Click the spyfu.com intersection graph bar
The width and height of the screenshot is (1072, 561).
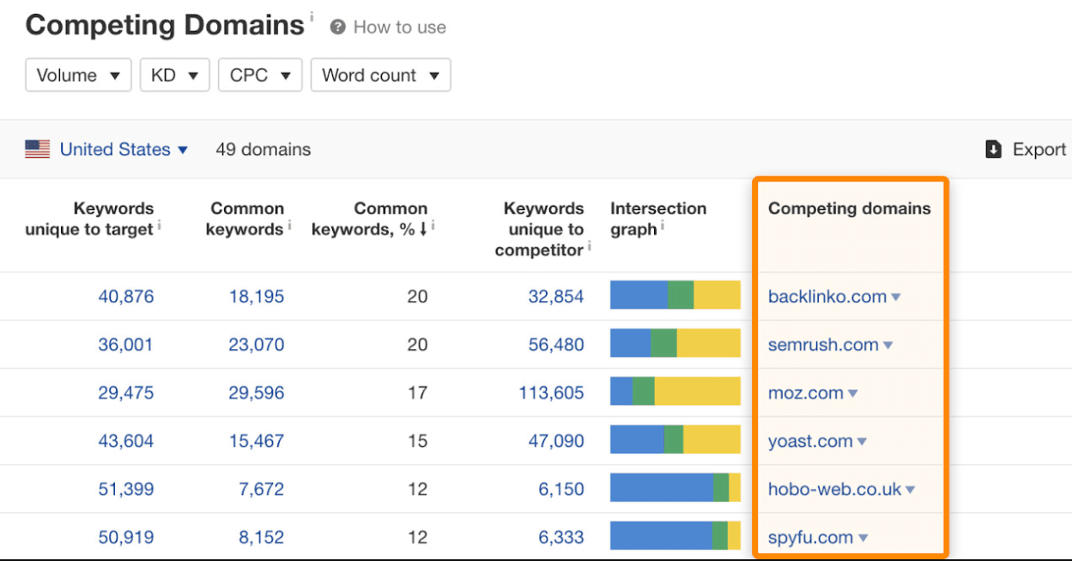coord(675,535)
